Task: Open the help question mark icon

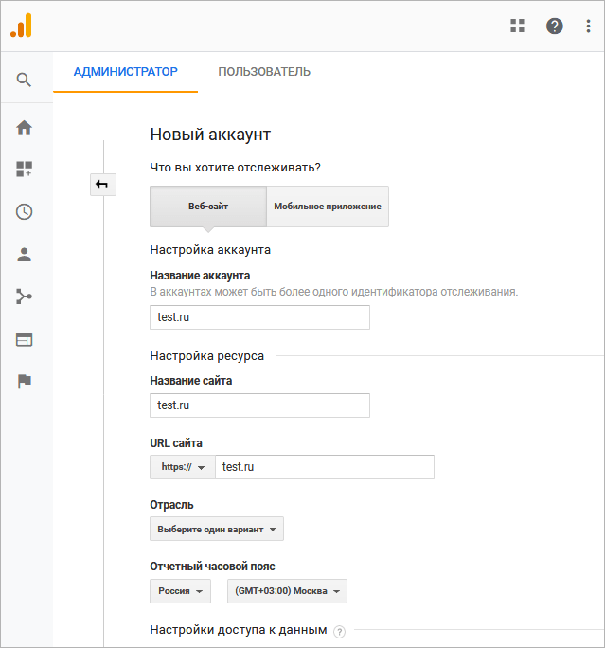Action: [x=554, y=26]
